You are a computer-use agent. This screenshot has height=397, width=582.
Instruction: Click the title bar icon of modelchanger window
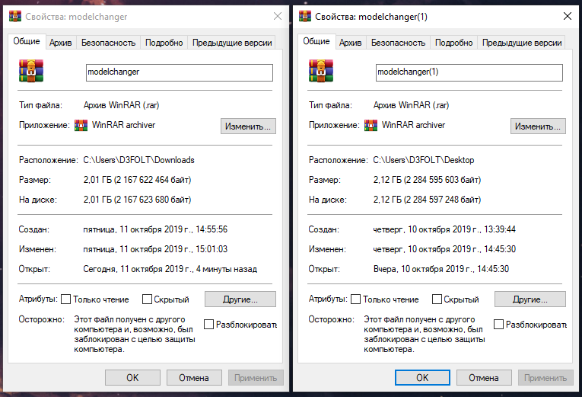point(15,16)
